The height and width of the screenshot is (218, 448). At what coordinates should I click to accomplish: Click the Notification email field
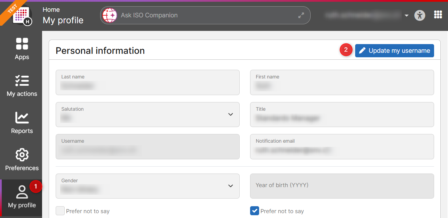pyautogui.click(x=342, y=146)
